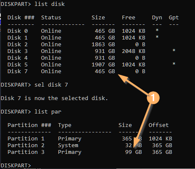Click the 99 GB partition size
The height and width of the screenshot is (169, 195).
point(134,152)
